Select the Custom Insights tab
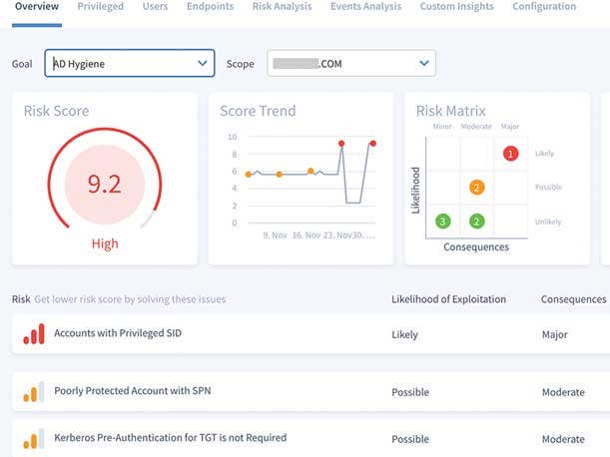Image resolution: width=610 pixels, height=457 pixels. pos(456,7)
